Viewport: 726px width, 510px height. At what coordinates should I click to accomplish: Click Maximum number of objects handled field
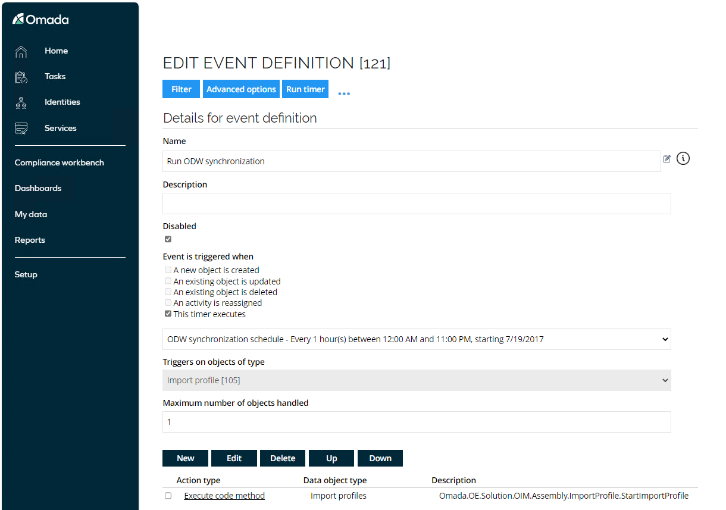[417, 422]
